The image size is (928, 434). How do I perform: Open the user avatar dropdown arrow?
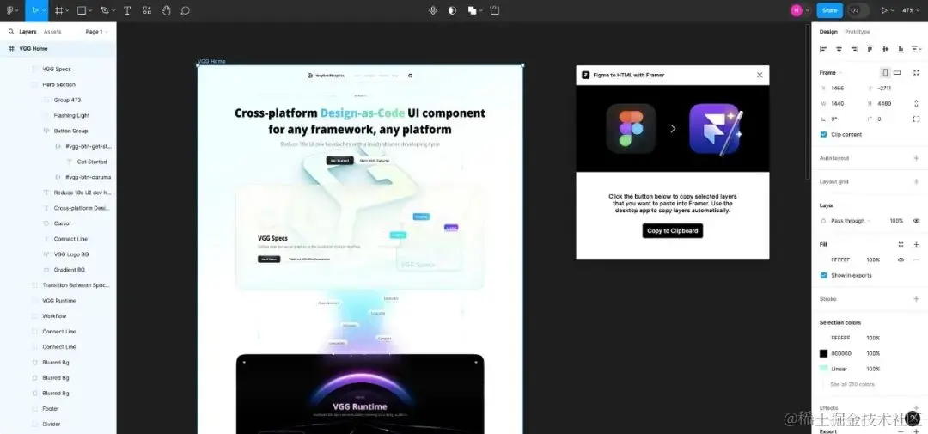pyautogui.click(x=807, y=10)
